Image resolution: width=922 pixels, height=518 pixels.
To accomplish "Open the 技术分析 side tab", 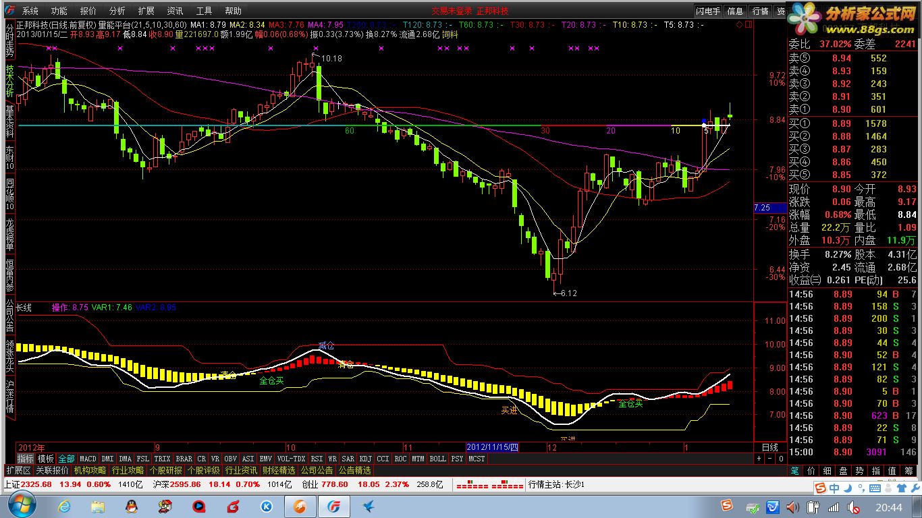I will (9, 82).
